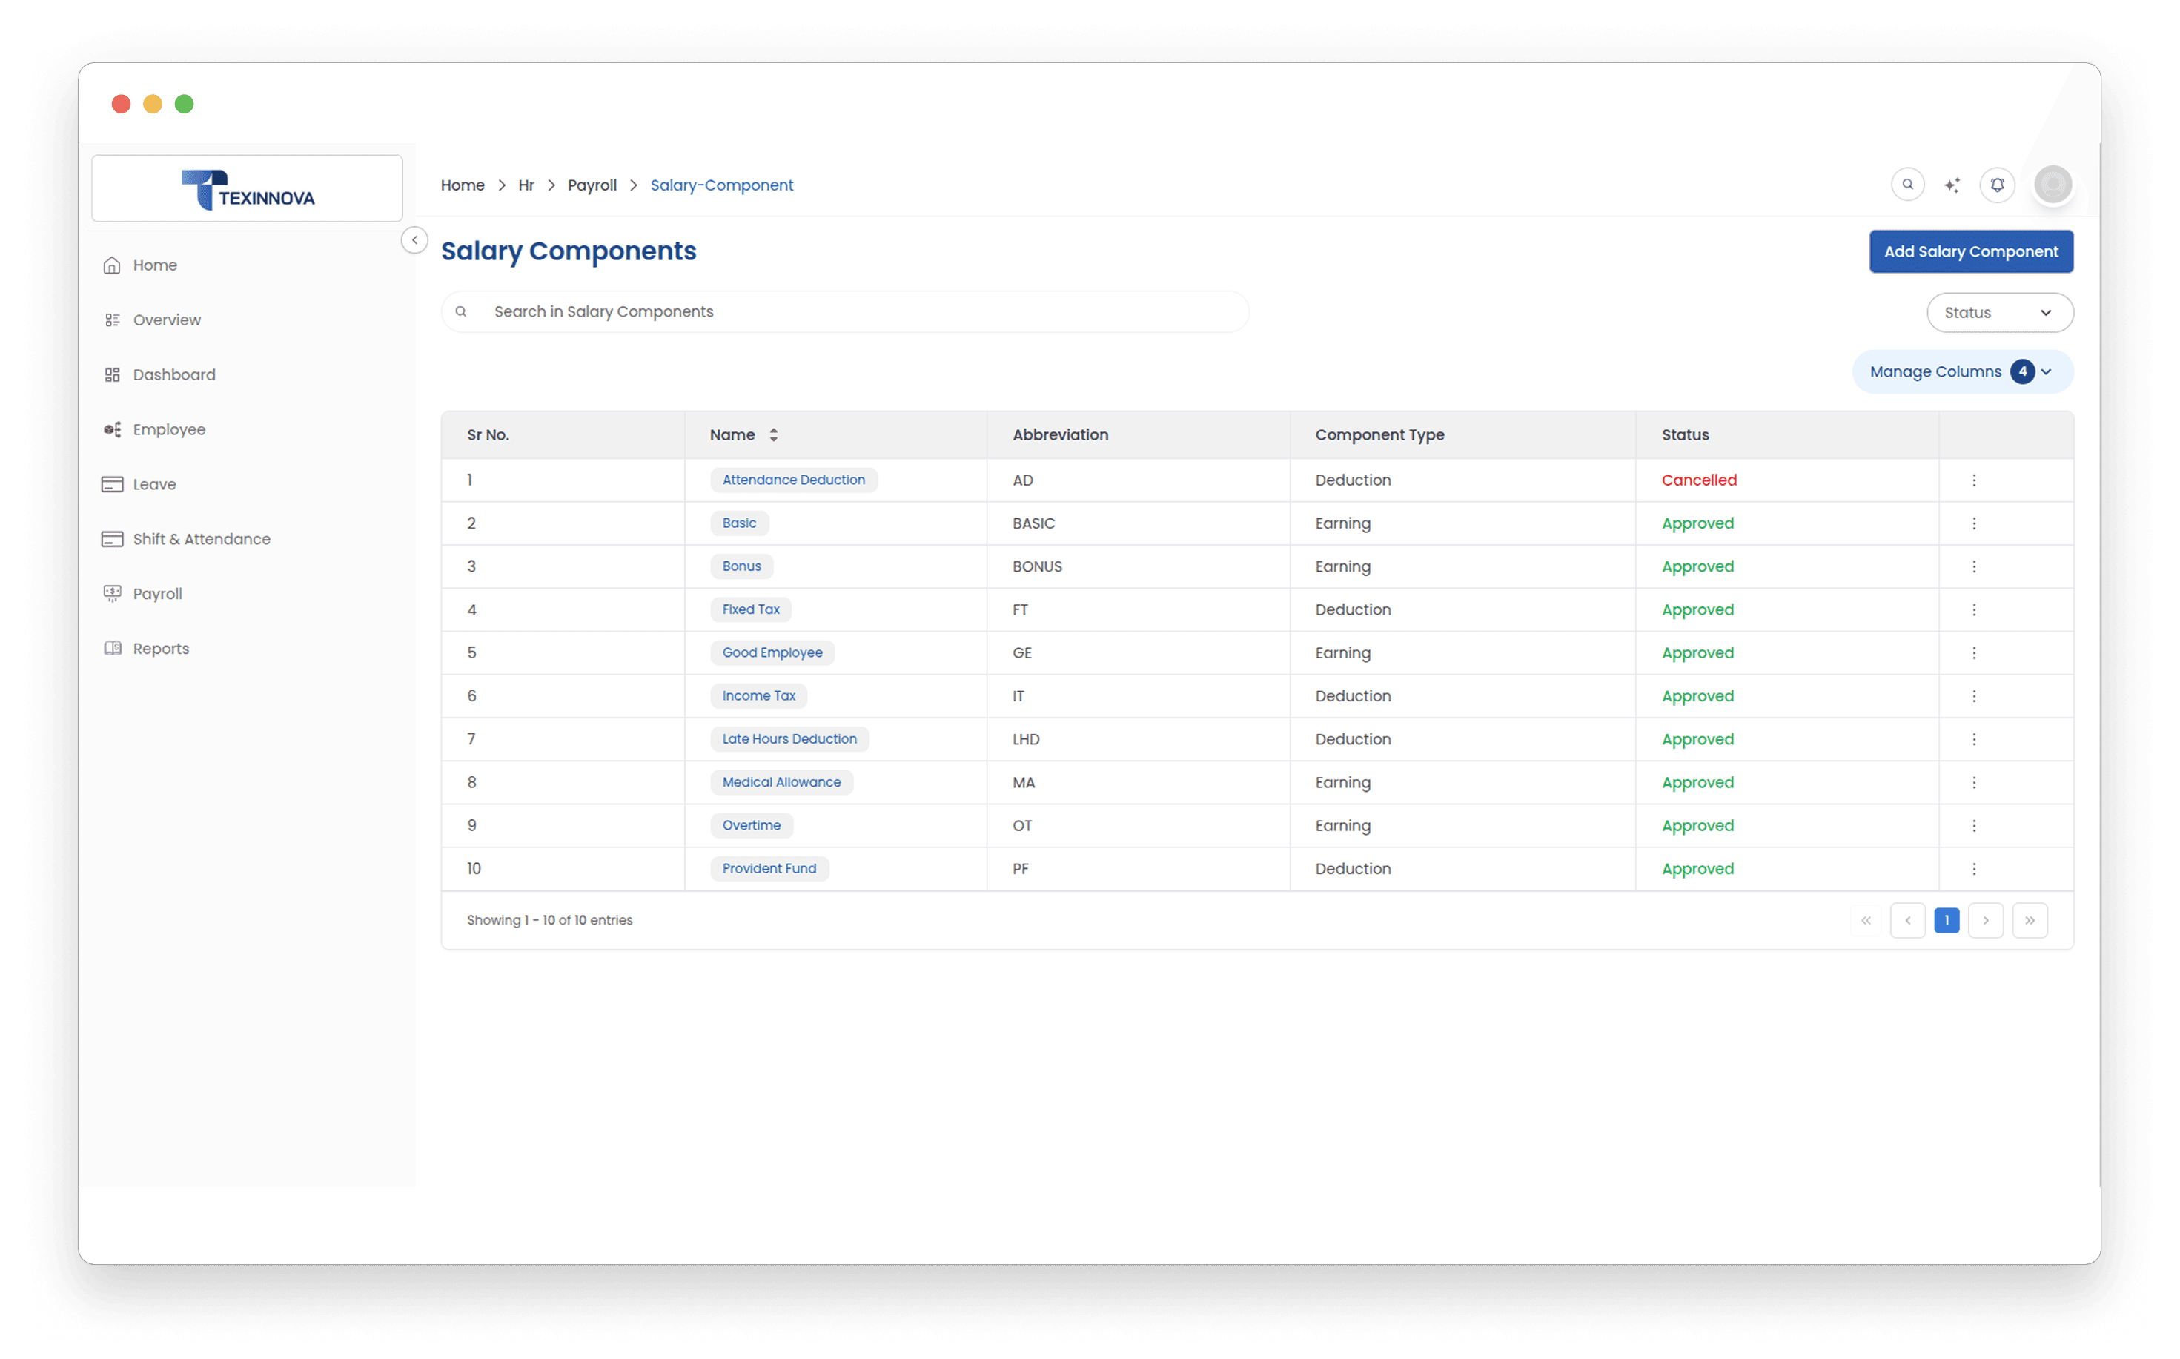Collapse the sidebar using the chevron button
The width and height of the screenshot is (2180, 1359).
tap(414, 240)
